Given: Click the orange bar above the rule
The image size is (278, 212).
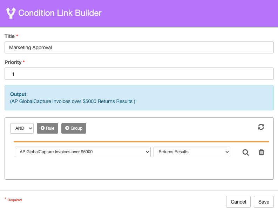Looking at the screenshot, I should coord(141,142).
